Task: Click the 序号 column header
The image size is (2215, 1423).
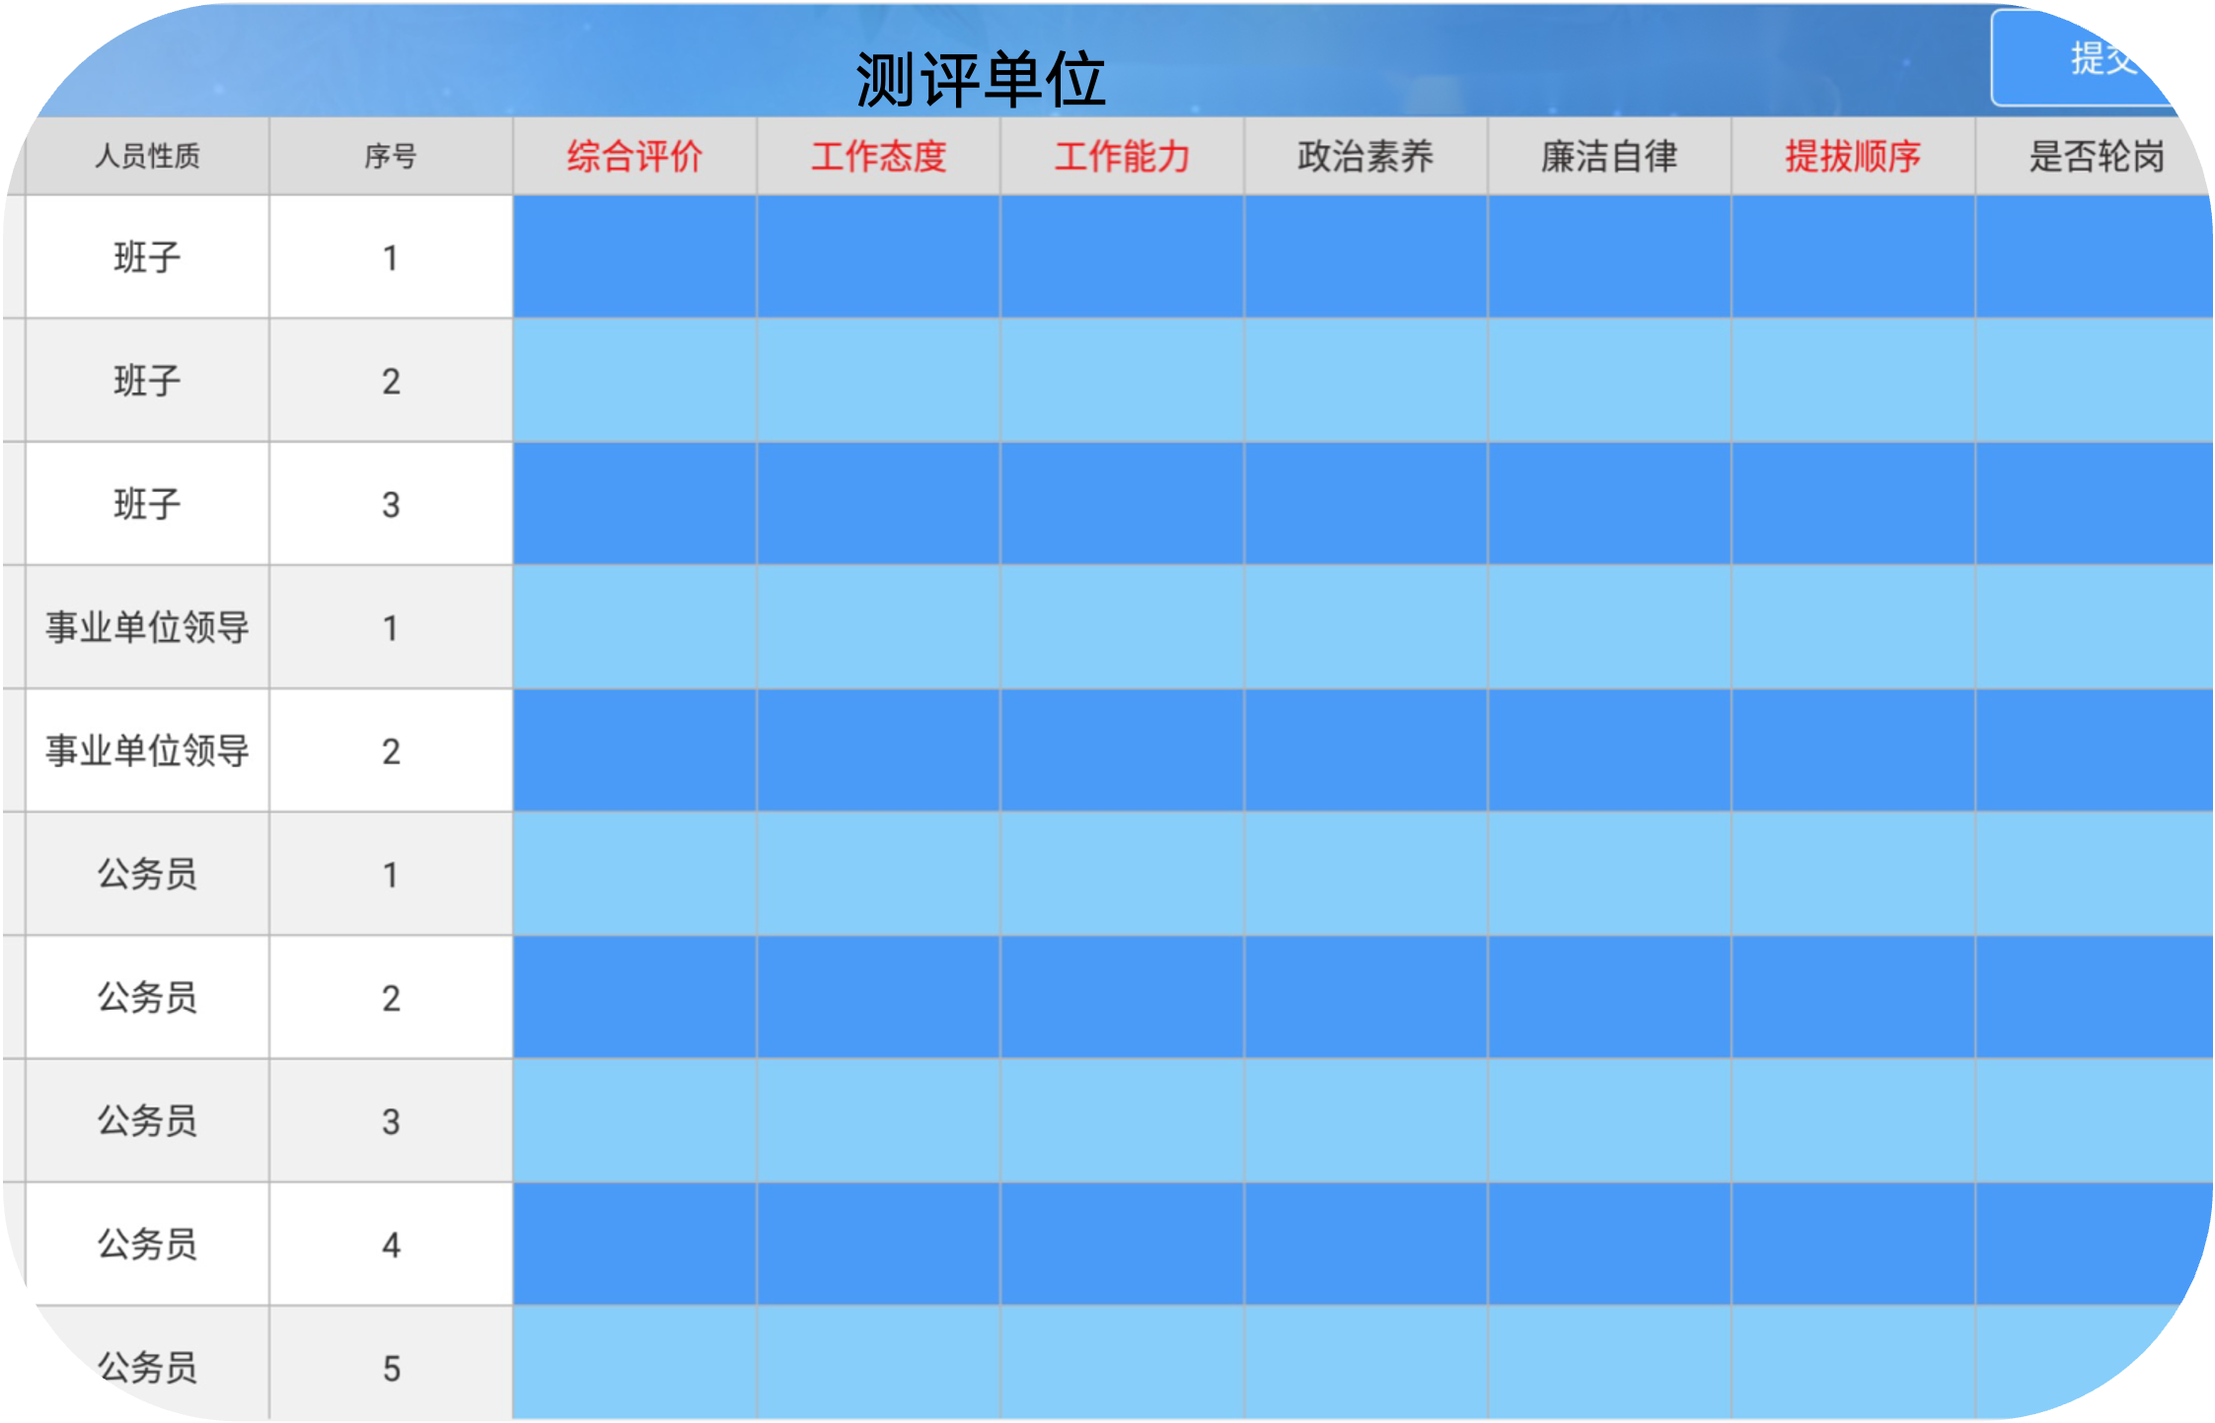Action: click(391, 156)
